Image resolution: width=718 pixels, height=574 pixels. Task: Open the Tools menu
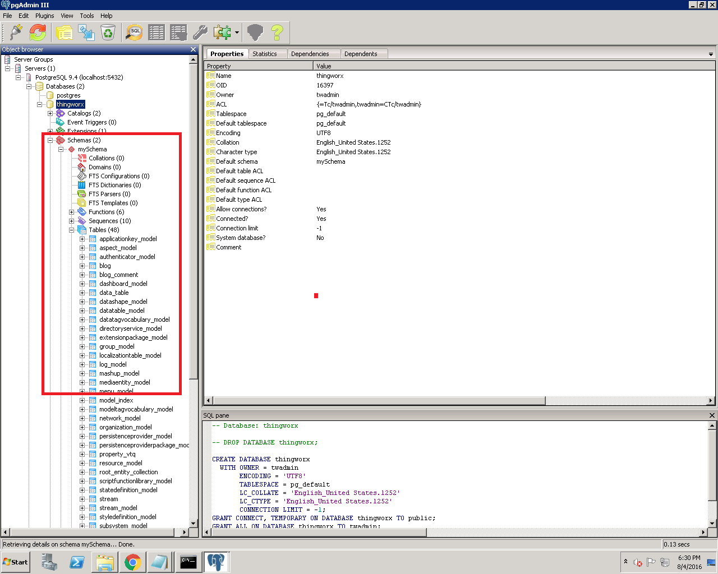pyautogui.click(x=87, y=16)
